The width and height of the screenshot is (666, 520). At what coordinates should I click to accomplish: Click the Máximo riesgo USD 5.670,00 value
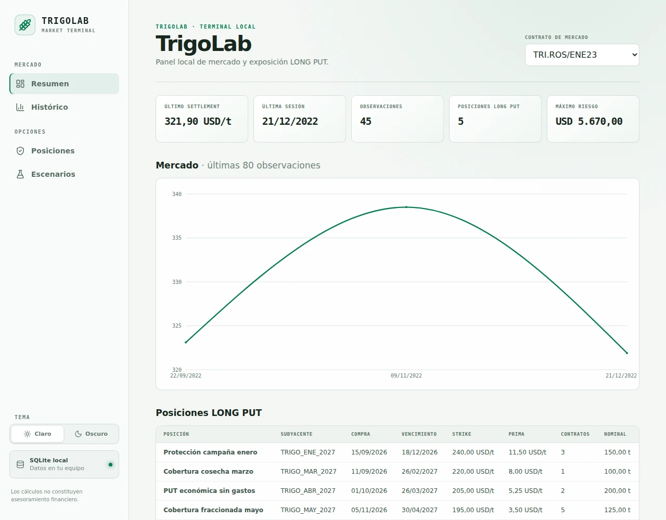click(589, 121)
